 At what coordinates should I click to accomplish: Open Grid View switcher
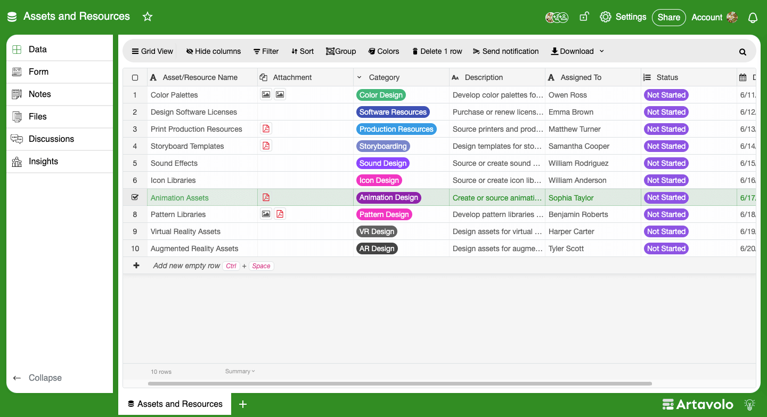coord(152,51)
